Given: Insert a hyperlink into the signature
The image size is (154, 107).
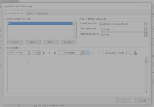Looking at the screenshot, I should coord(135,53).
